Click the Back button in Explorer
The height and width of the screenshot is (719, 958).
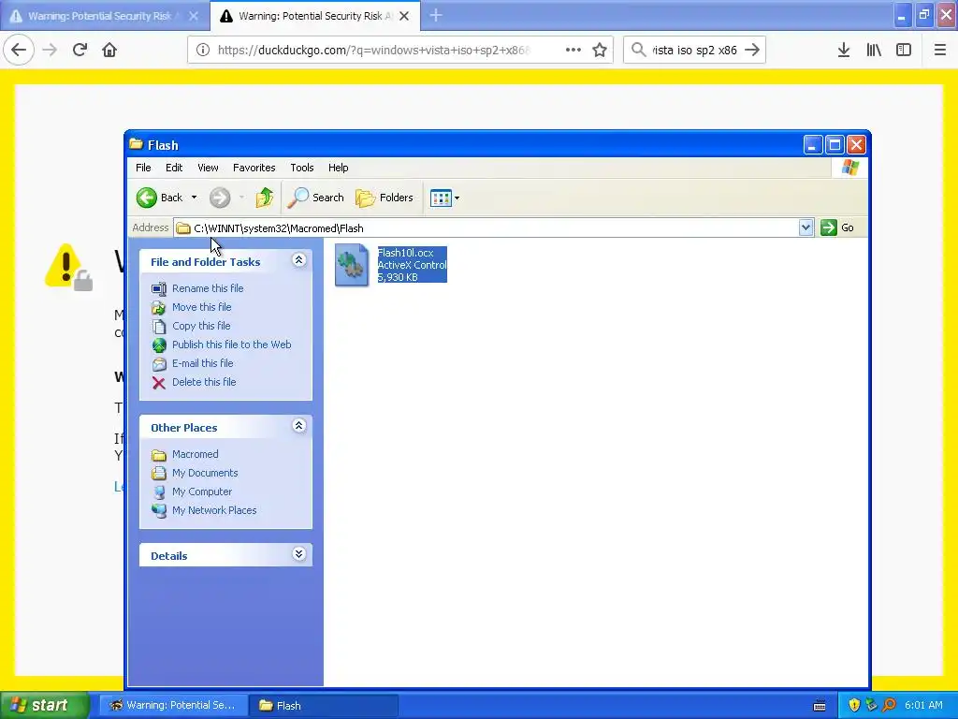[x=159, y=198]
